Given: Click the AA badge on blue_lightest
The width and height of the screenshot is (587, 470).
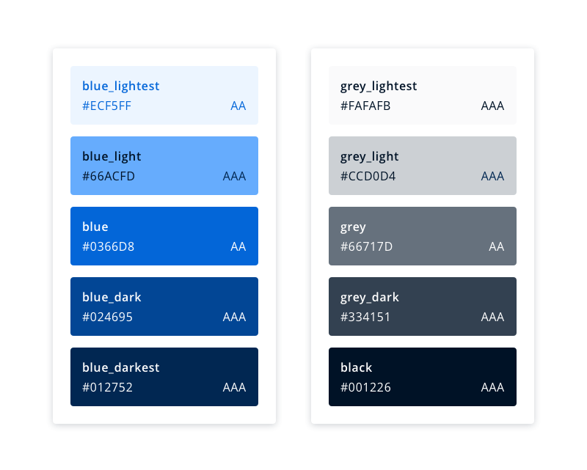Looking at the screenshot, I should coord(238,106).
